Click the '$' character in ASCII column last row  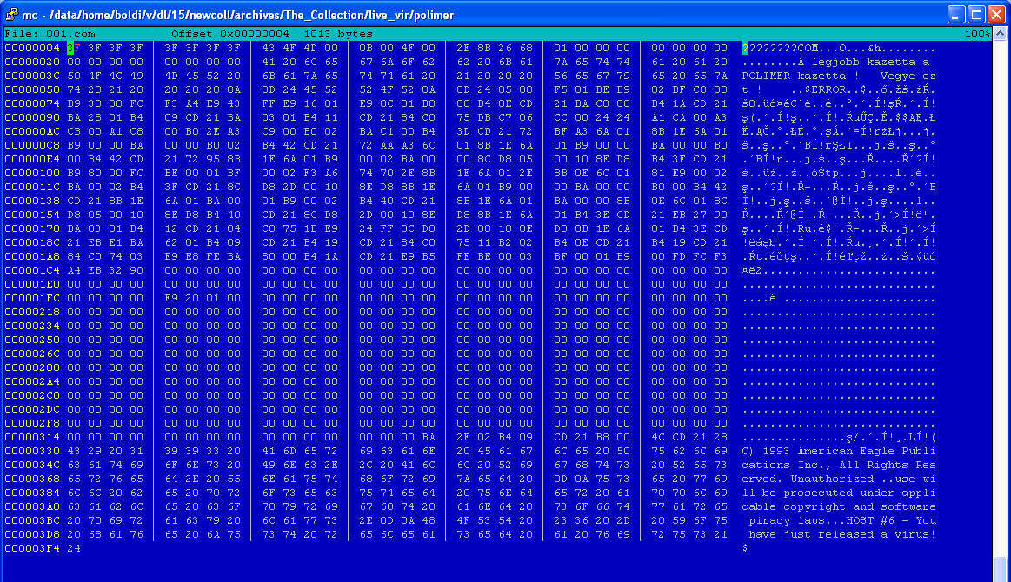(745, 548)
